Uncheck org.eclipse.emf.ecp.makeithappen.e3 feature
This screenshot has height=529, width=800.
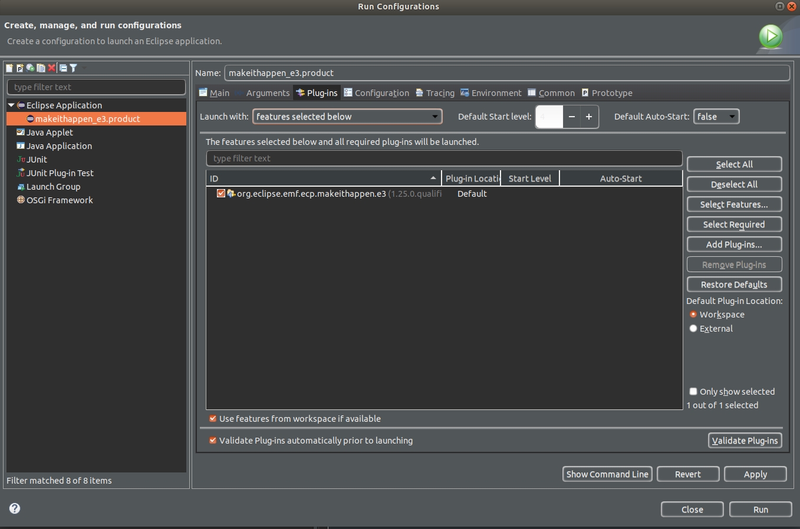(221, 193)
